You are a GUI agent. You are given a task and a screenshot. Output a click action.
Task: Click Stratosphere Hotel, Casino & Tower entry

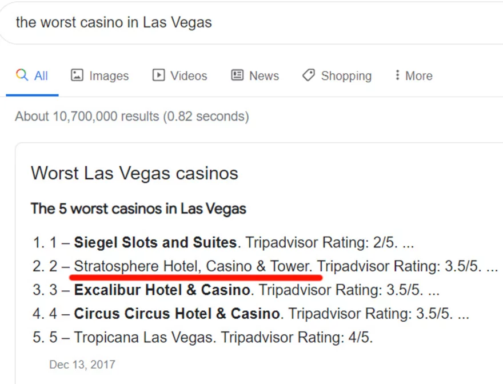[x=193, y=266]
